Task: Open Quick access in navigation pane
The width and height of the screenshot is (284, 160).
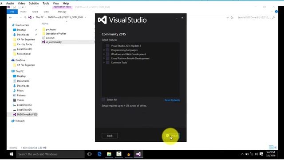Action: pyautogui.click(x=20, y=25)
